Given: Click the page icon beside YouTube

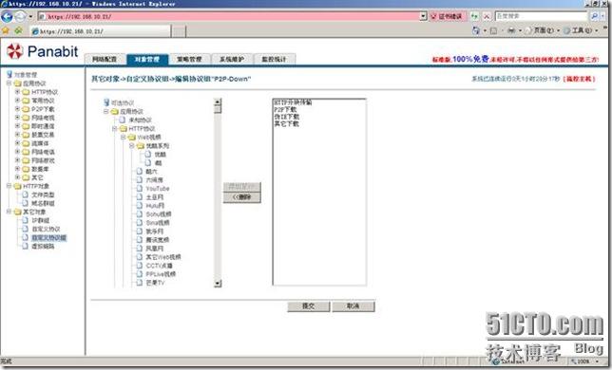Looking at the screenshot, I should point(140,188).
